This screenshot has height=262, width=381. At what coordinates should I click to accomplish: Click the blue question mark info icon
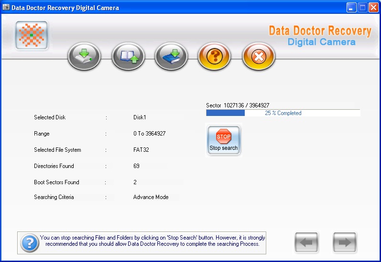point(30,243)
